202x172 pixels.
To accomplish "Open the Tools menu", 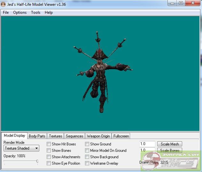I will 36,12.
